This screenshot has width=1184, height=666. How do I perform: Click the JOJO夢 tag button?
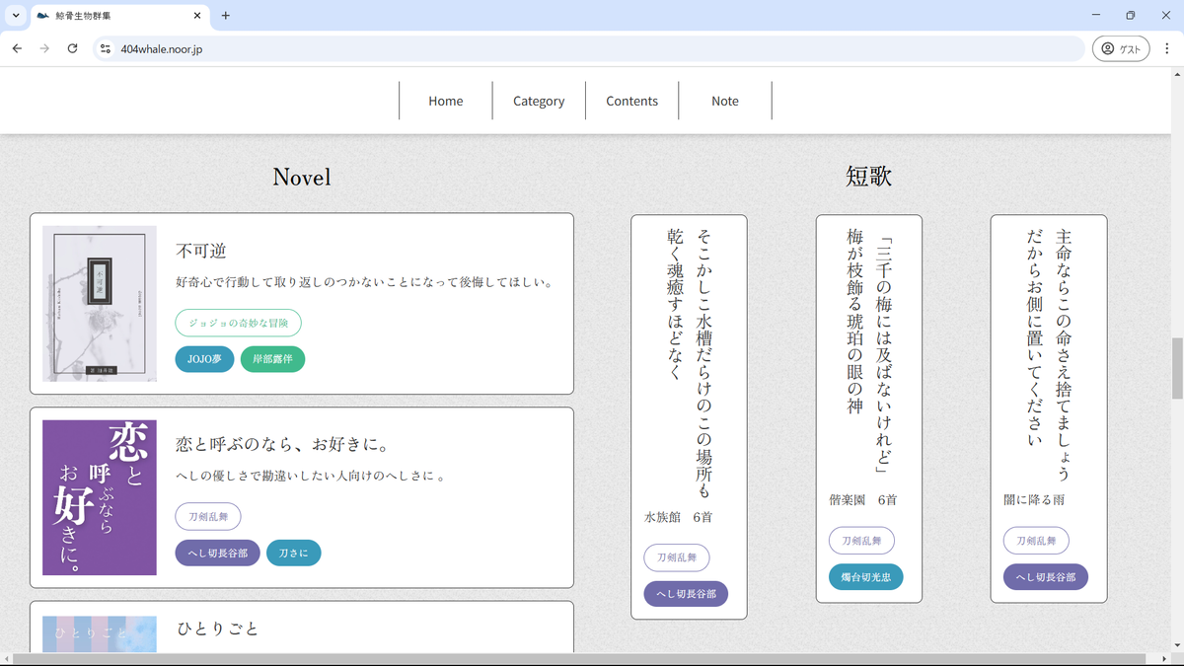[204, 359]
